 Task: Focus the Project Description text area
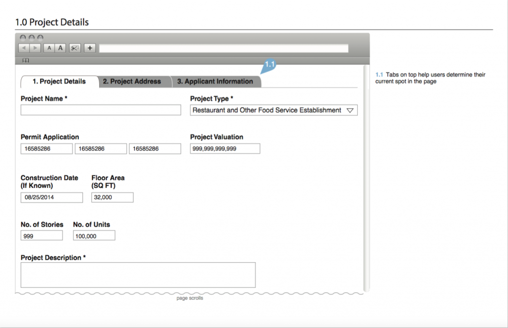click(x=138, y=275)
